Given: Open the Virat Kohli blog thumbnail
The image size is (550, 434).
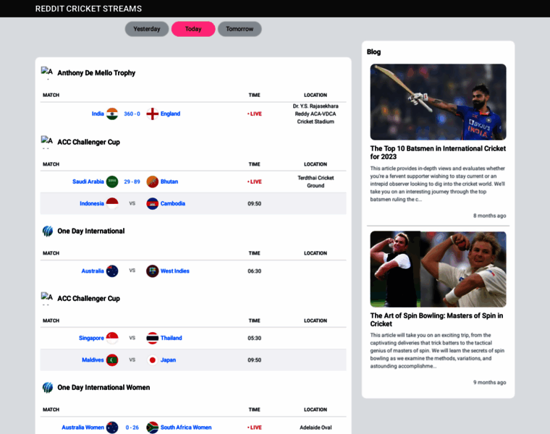Looking at the screenshot, I should click(438, 102).
